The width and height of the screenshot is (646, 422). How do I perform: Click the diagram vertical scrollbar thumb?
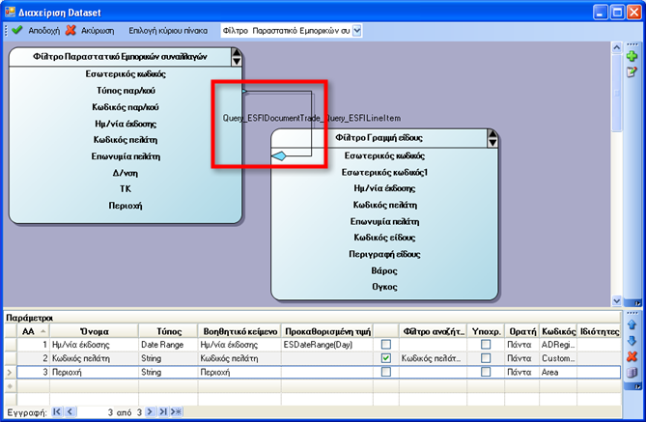coord(616,93)
